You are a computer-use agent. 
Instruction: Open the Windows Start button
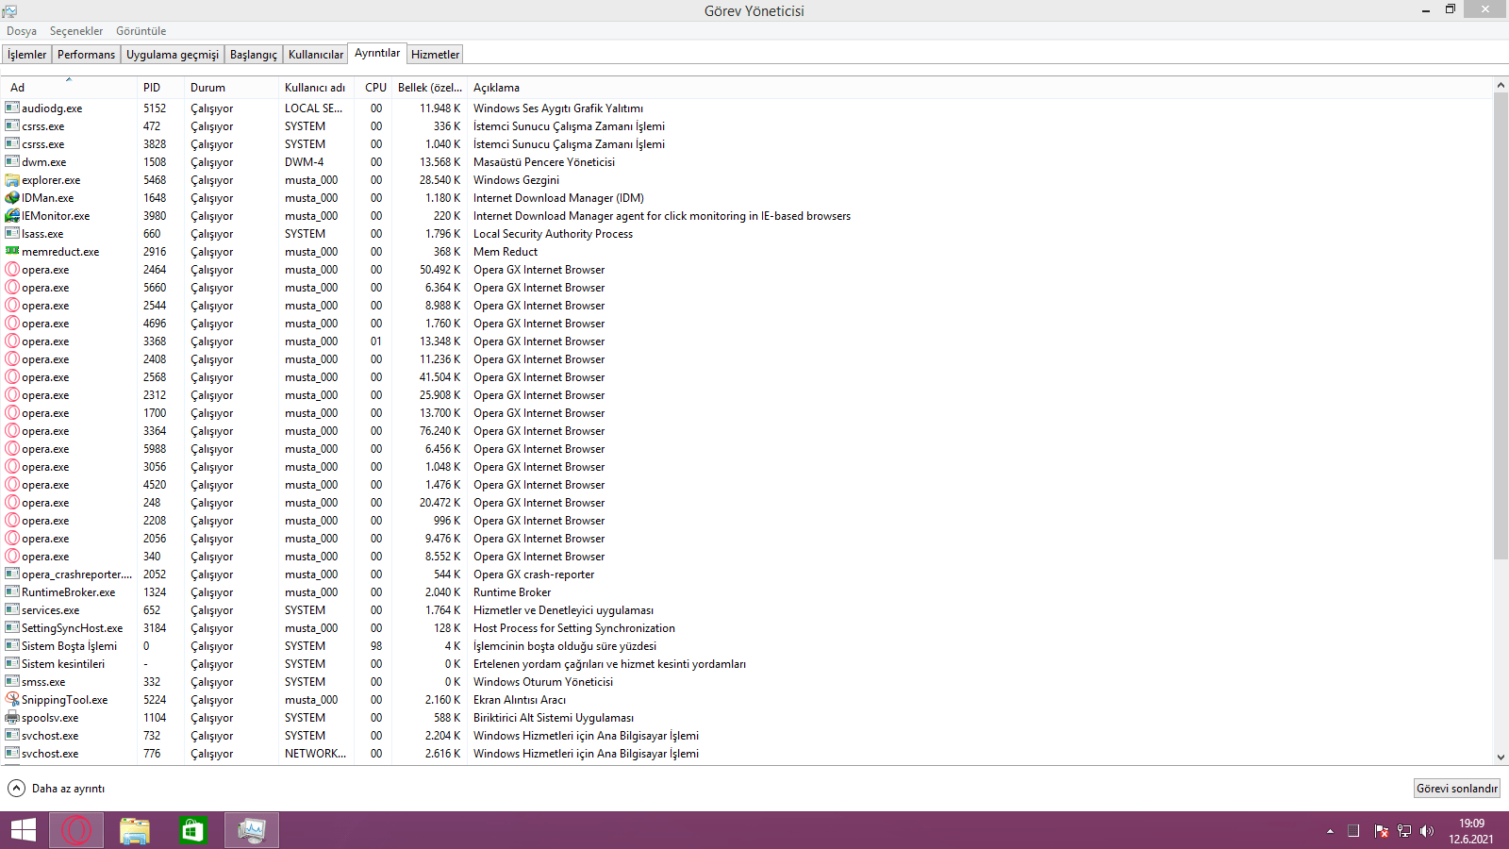[24, 830]
